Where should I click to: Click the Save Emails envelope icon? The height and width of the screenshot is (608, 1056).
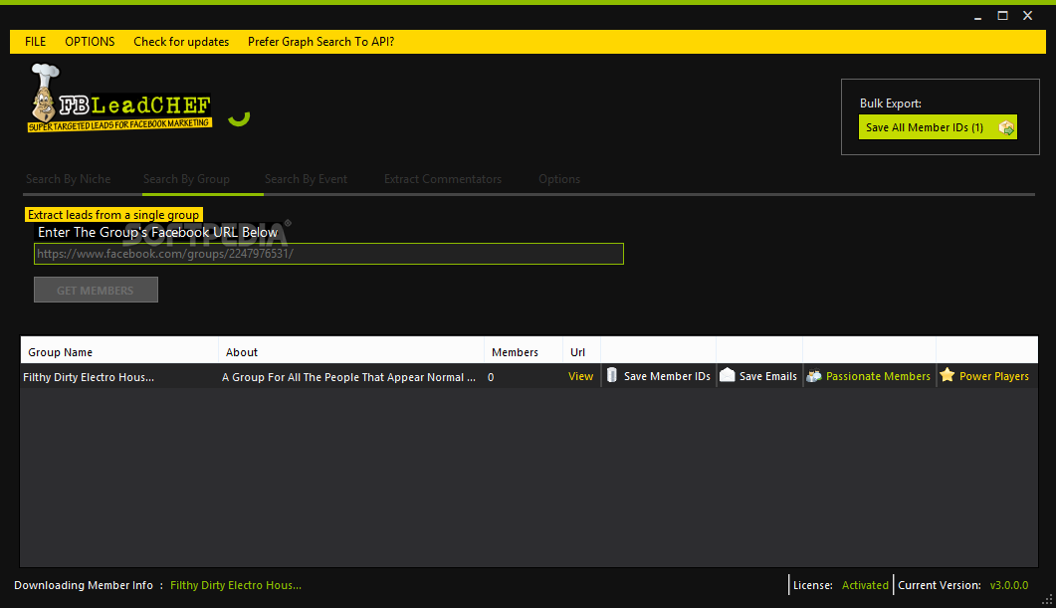[x=727, y=375]
